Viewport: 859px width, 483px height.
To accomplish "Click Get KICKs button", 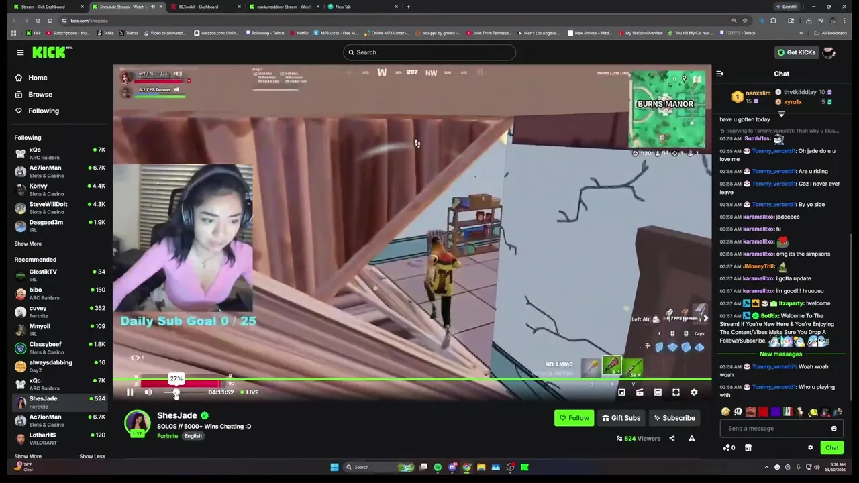I will (796, 52).
